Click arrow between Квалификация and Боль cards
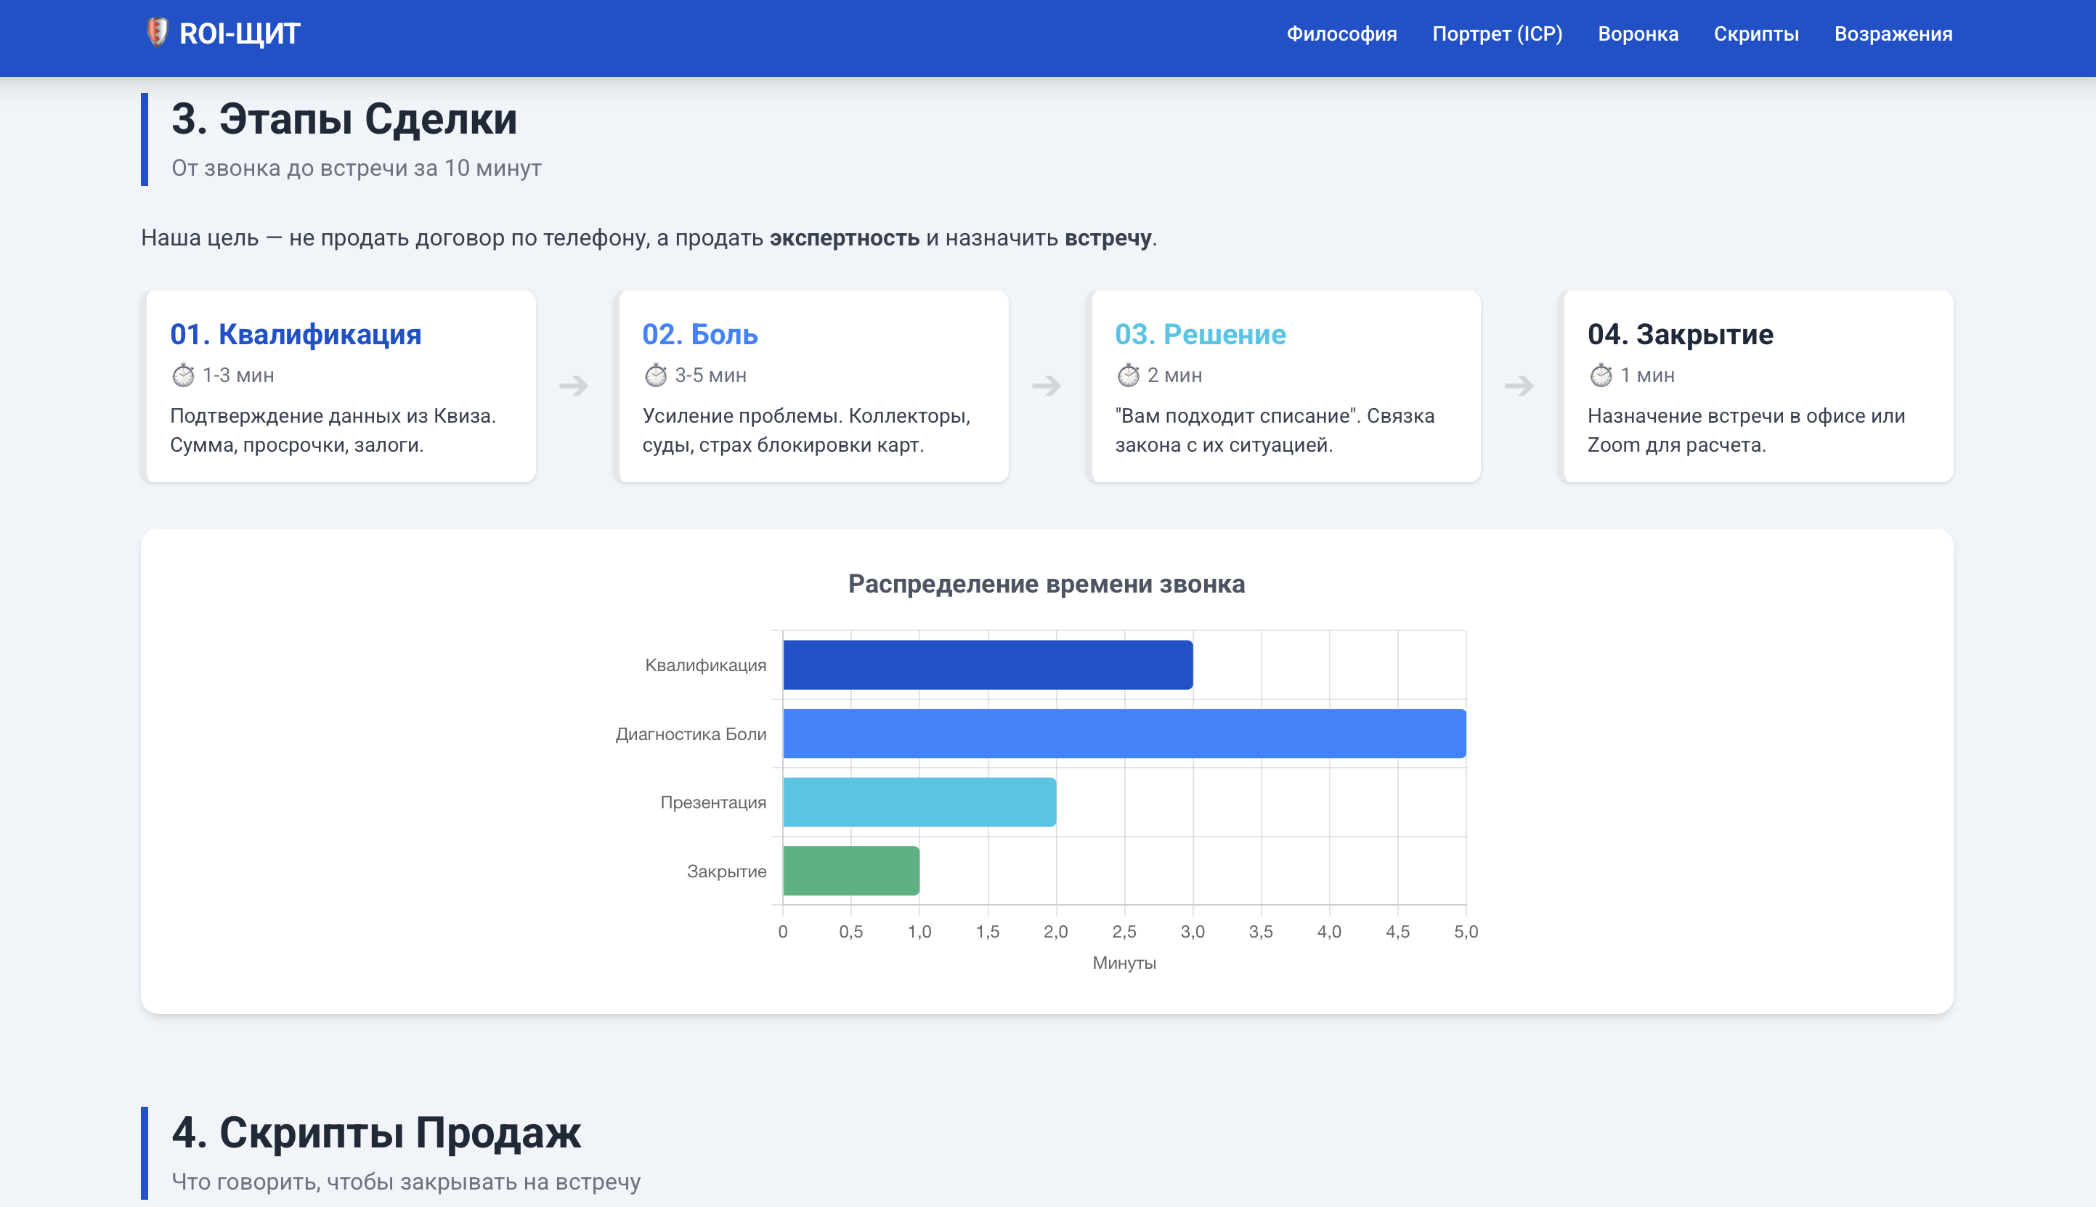The image size is (2096, 1207). click(574, 386)
